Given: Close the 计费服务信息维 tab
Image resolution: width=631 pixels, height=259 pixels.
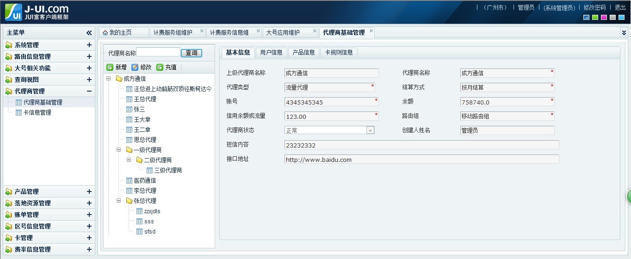Looking at the screenshot, I should tap(258, 31).
